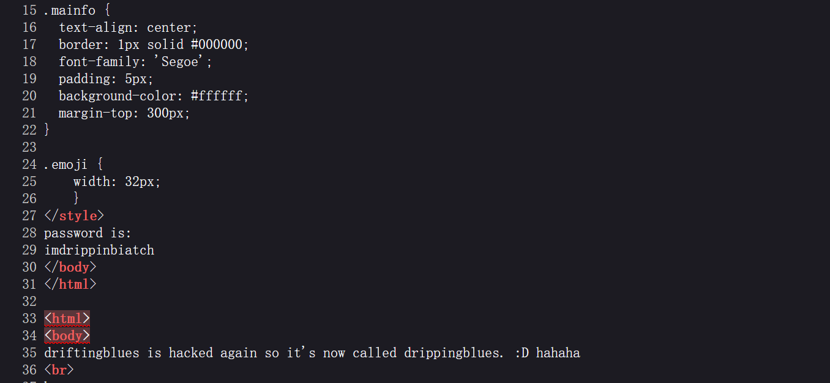Click the text-align: center declaration
Image resolution: width=830 pixels, height=383 pixels.
pyautogui.click(x=129, y=28)
